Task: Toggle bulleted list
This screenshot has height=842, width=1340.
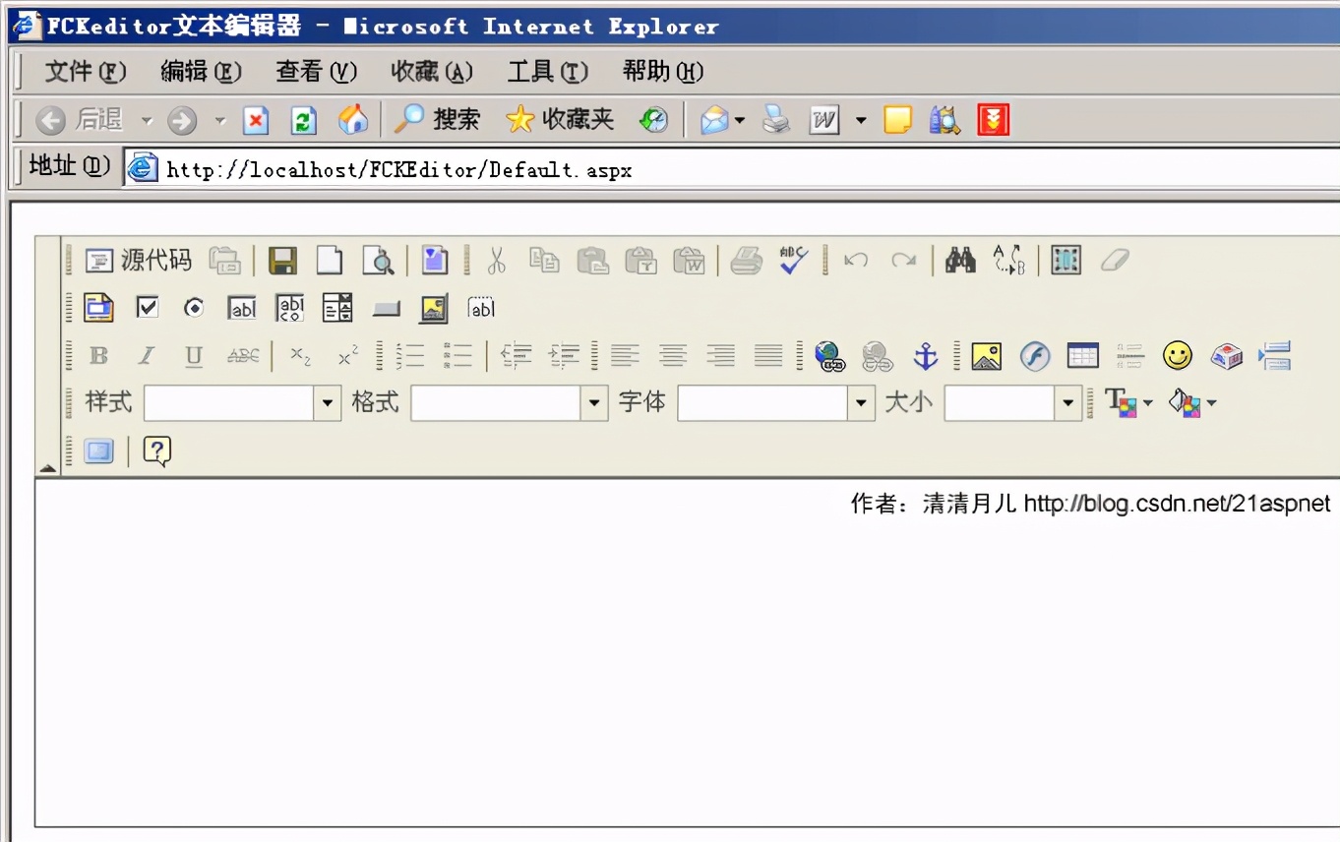Action: (457, 356)
